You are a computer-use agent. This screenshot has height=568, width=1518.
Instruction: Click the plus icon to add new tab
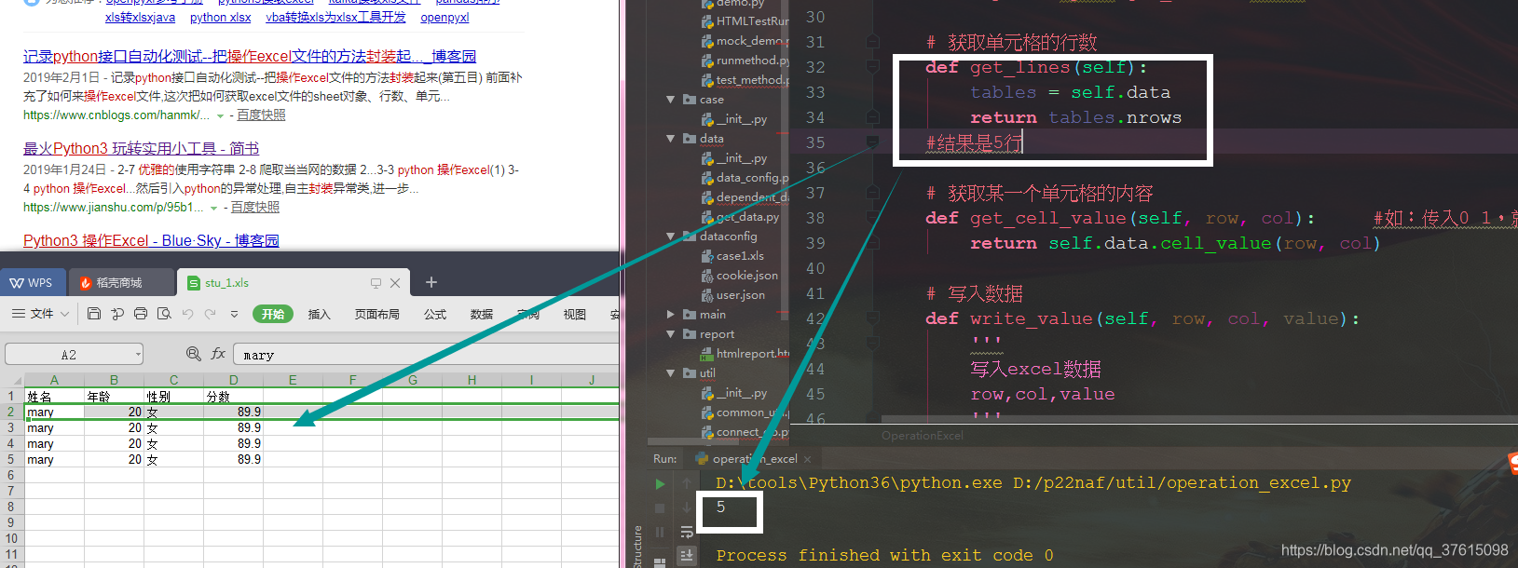click(x=431, y=282)
